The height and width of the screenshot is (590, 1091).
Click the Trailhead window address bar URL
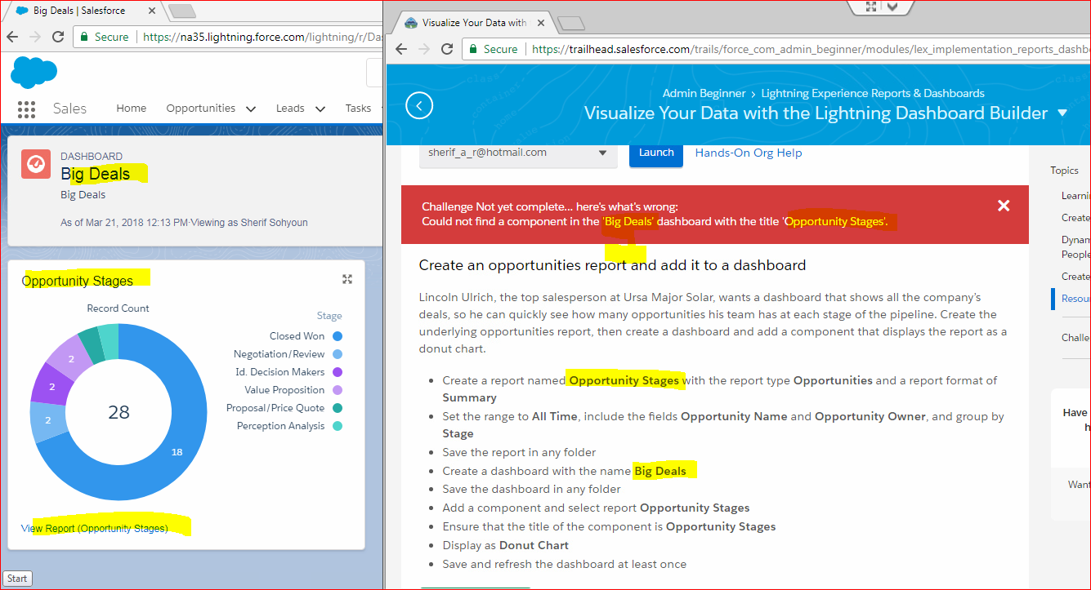809,49
